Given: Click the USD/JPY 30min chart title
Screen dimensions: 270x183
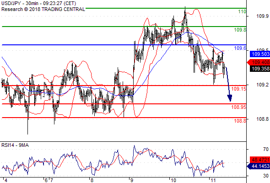Looking at the screenshot, I should 39,3.
